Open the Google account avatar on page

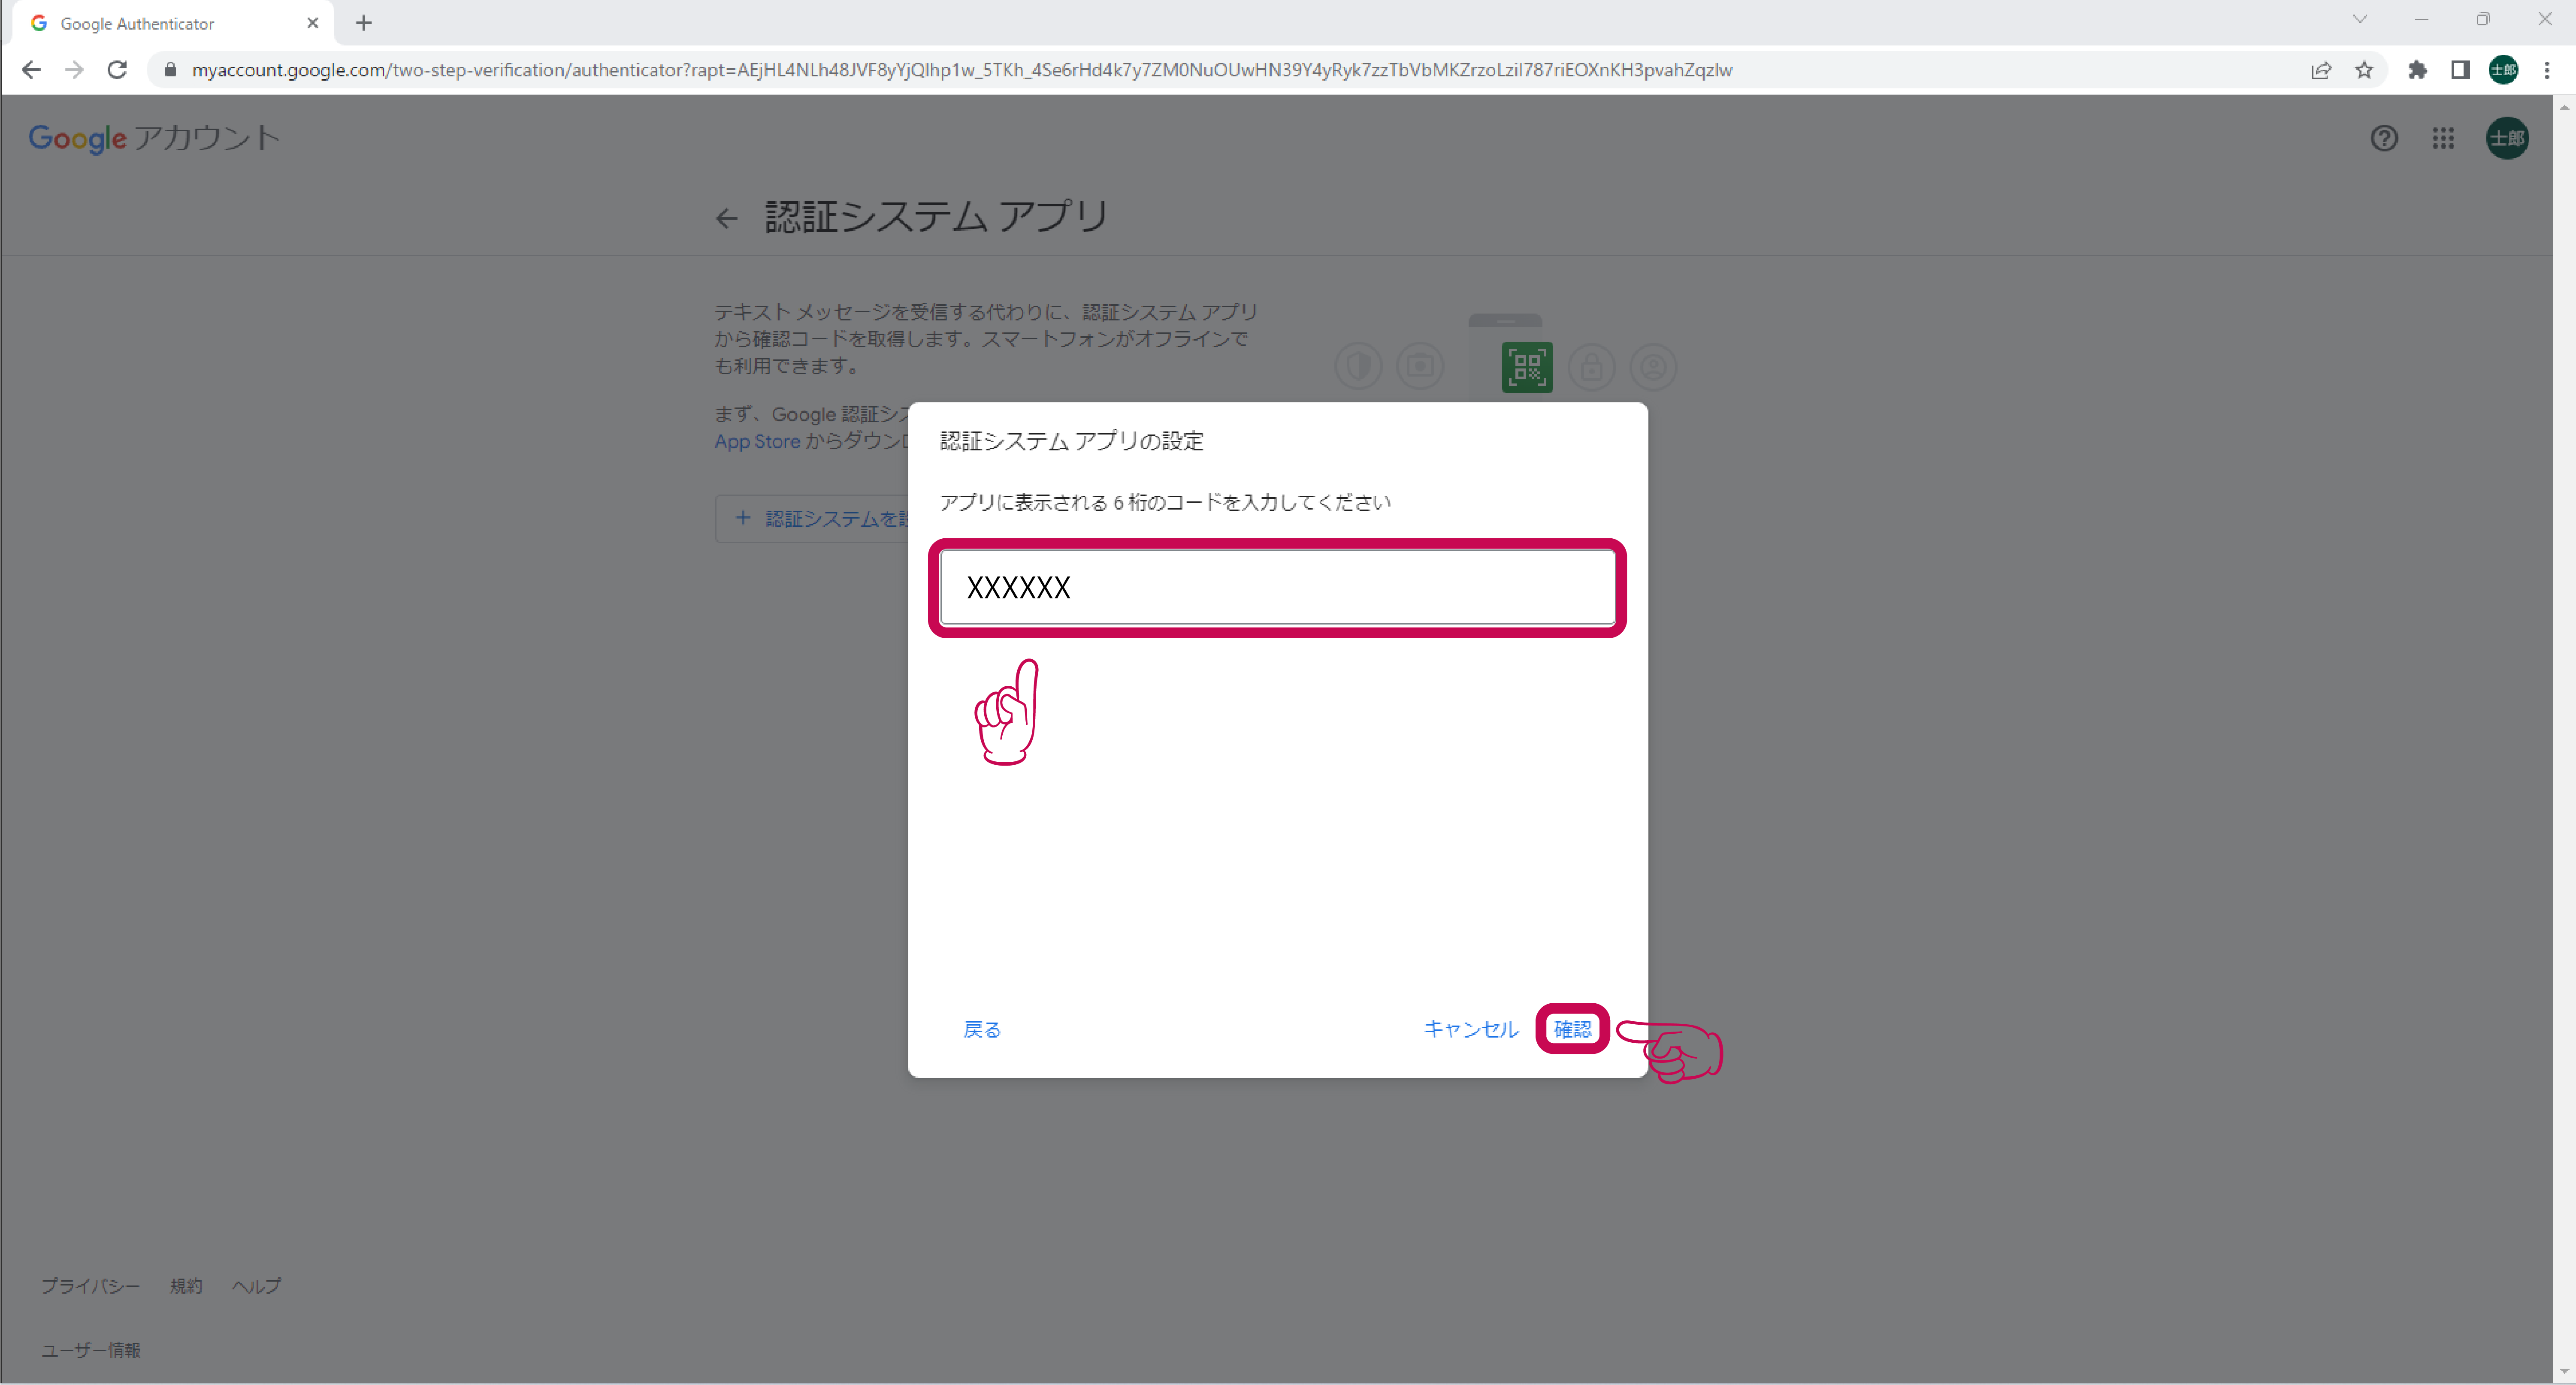(2507, 138)
